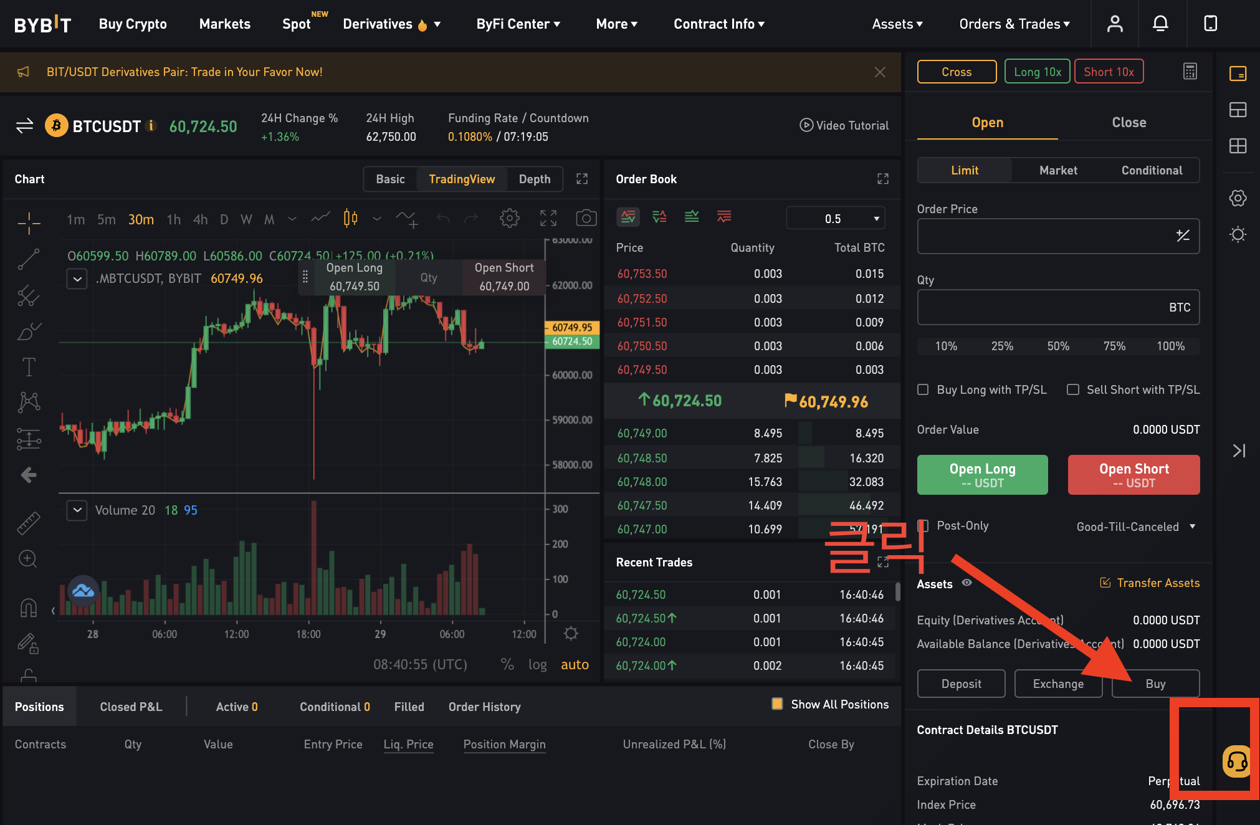This screenshot has width=1260, height=825.
Task: Check Buy Long with TP/SL
Action: [x=923, y=389]
